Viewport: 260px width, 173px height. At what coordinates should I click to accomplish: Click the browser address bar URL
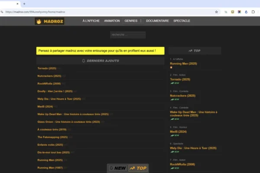pos(36,12)
